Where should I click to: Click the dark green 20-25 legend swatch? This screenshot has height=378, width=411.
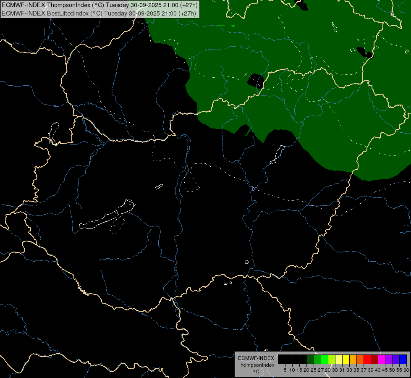click(x=310, y=360)
